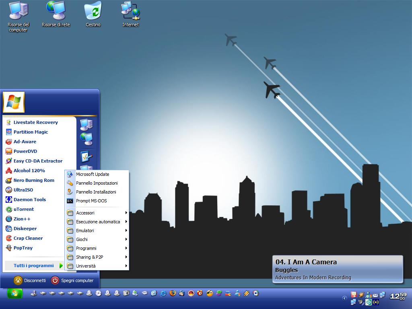
Task: Open Pannello Installazioni menu entry
Action: [x=97, y=192]
